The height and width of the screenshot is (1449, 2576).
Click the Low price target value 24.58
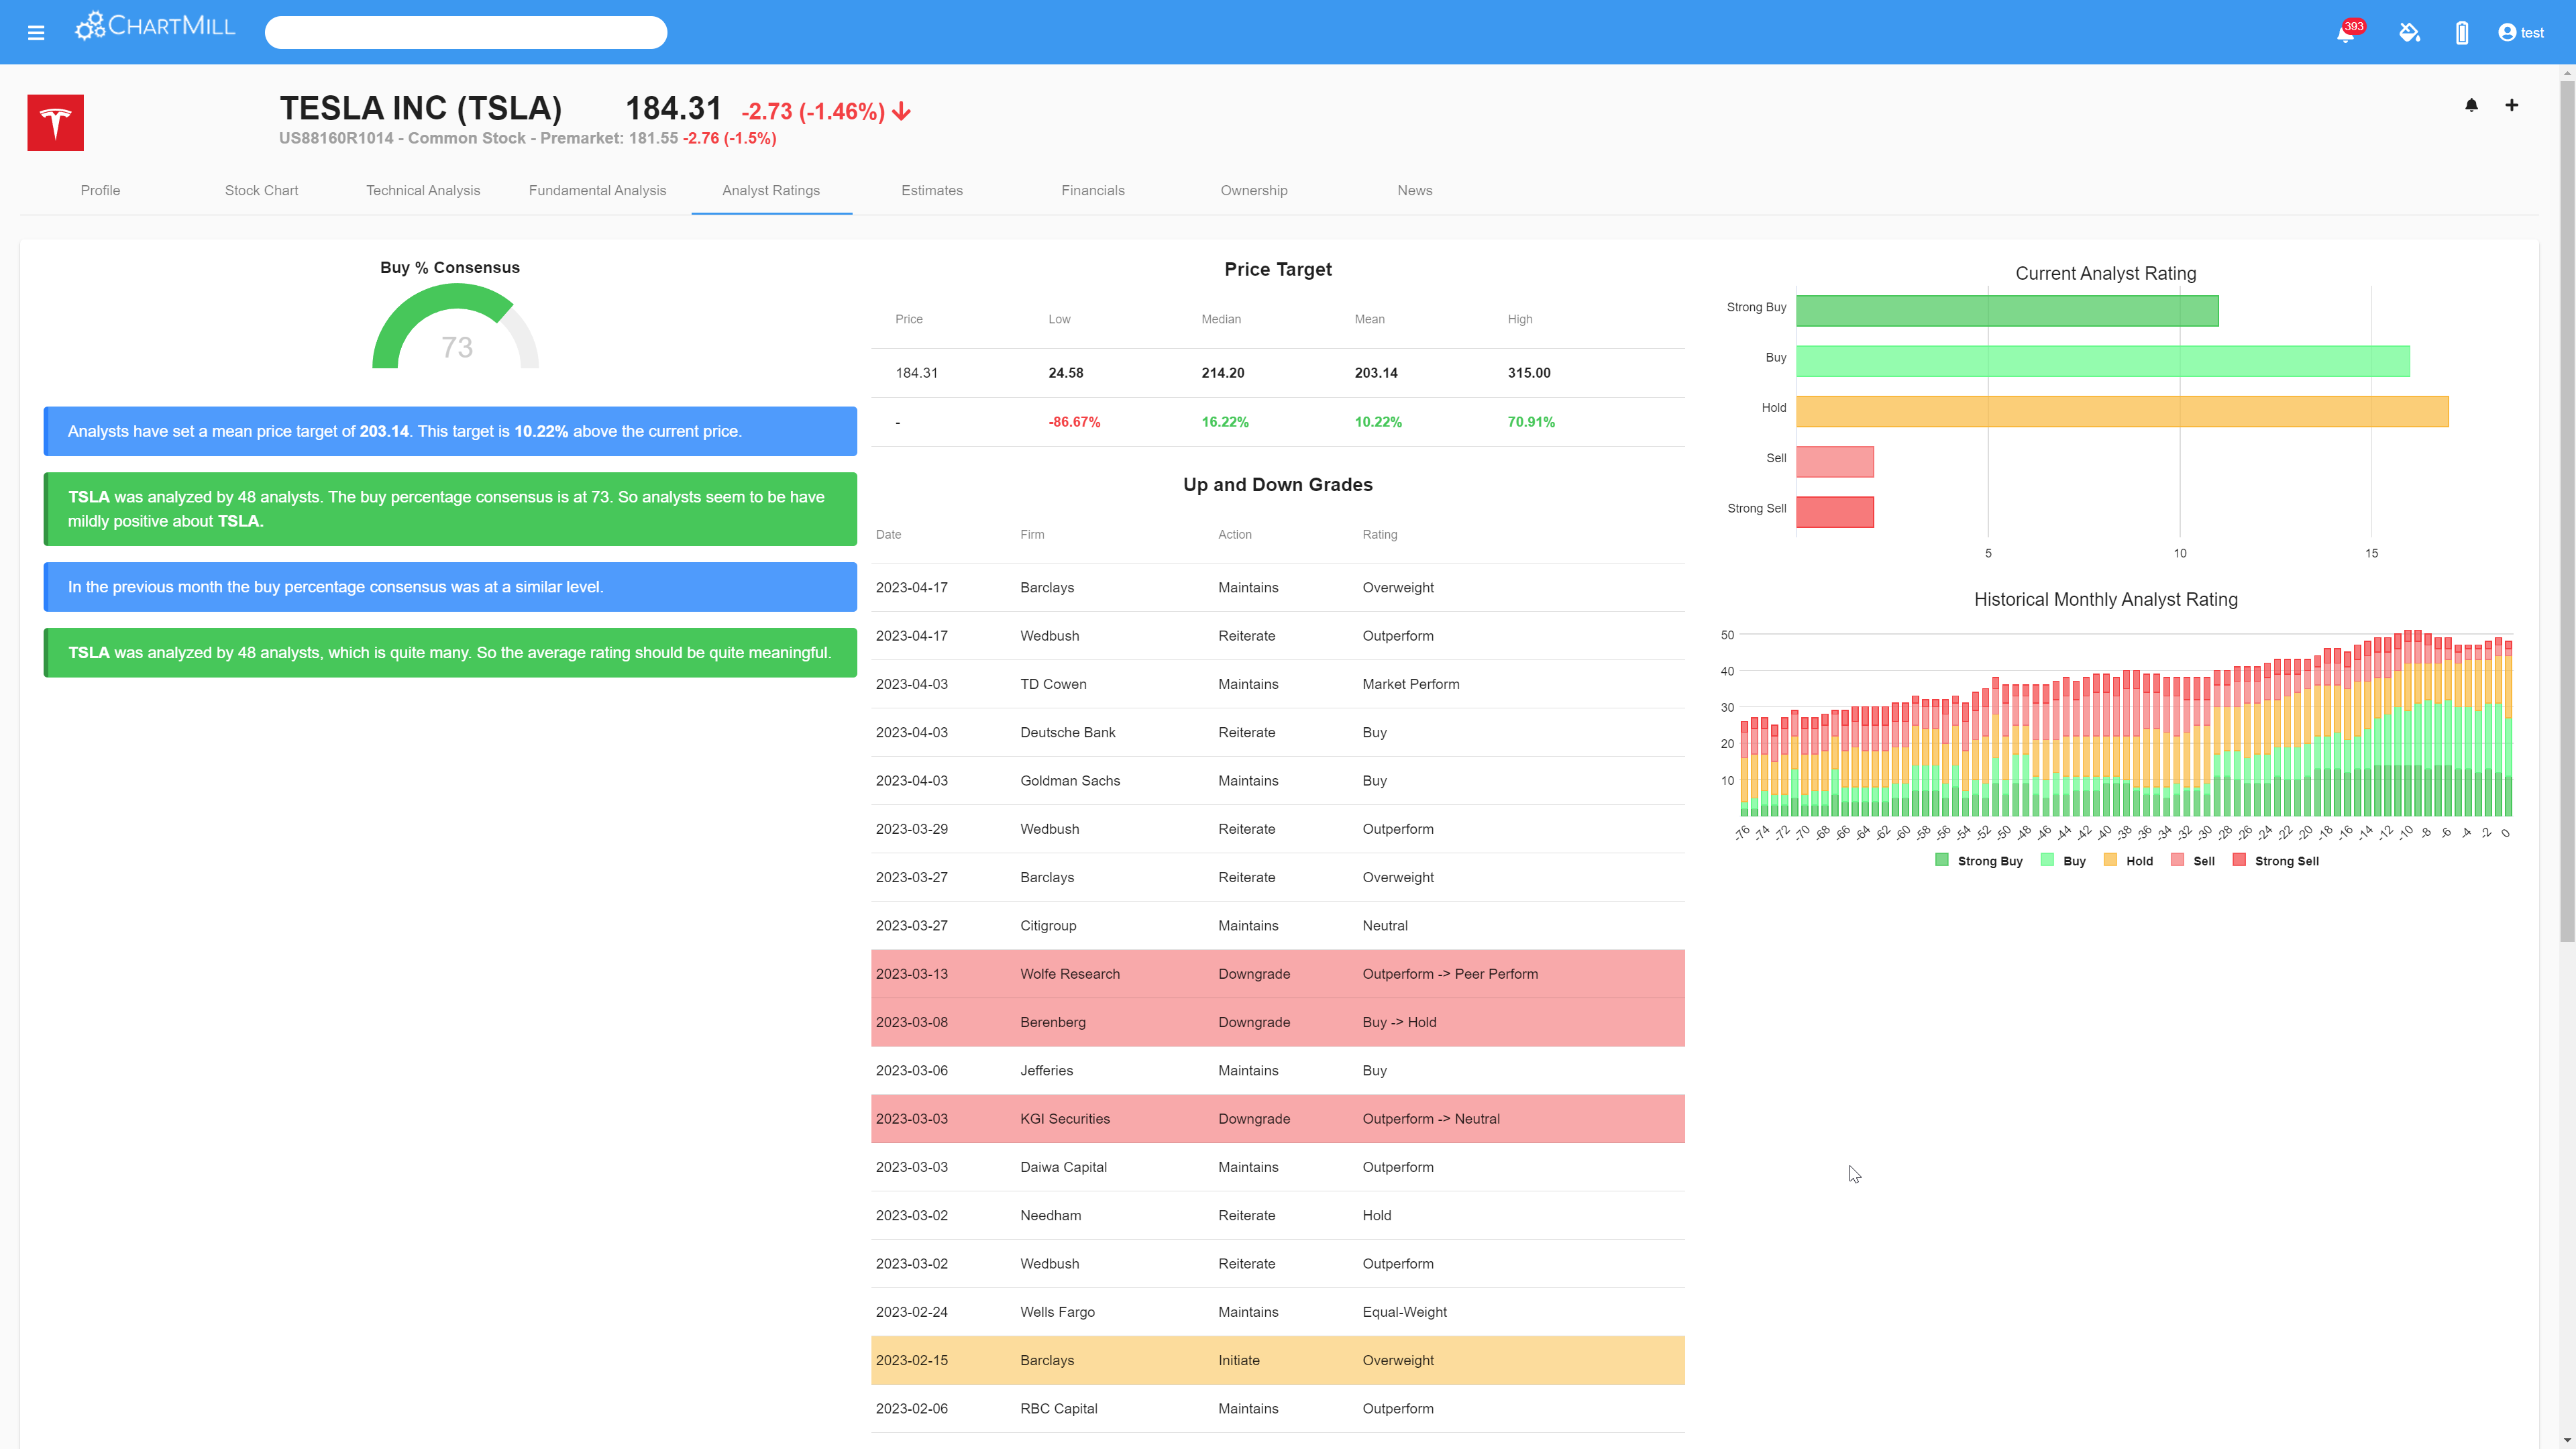(1066, 373)
